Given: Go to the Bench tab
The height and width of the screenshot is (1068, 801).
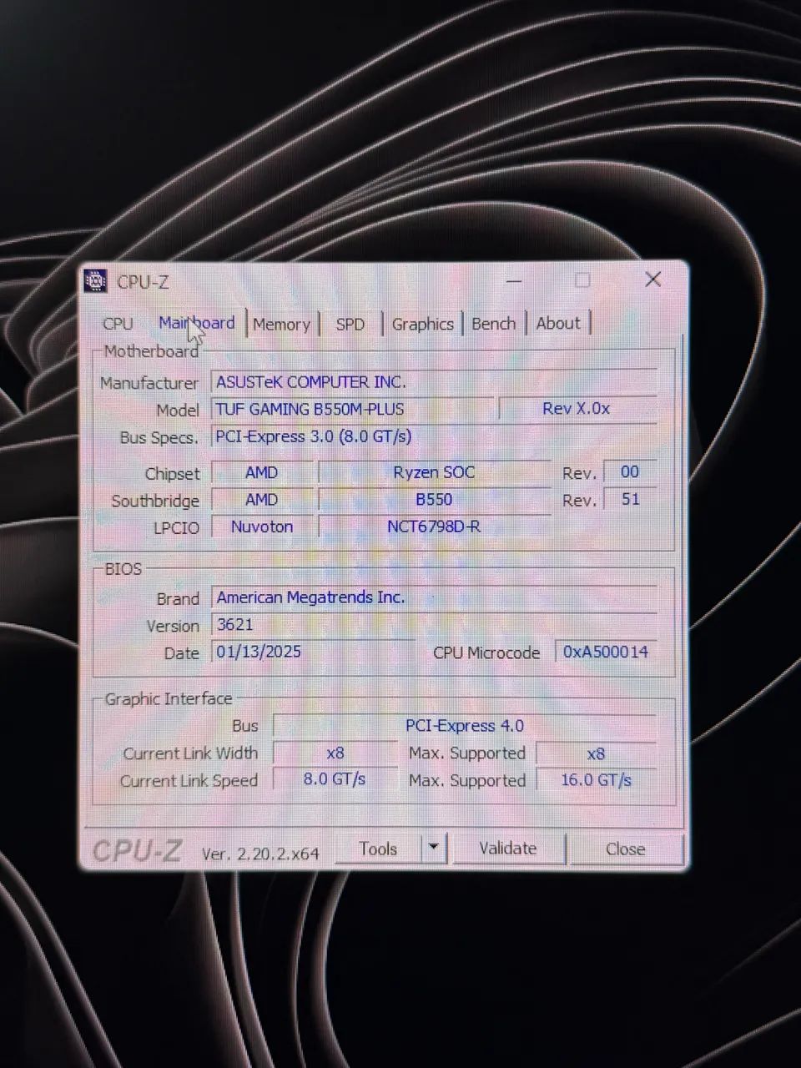Looking at the screenshot, I should coord(494,323).
